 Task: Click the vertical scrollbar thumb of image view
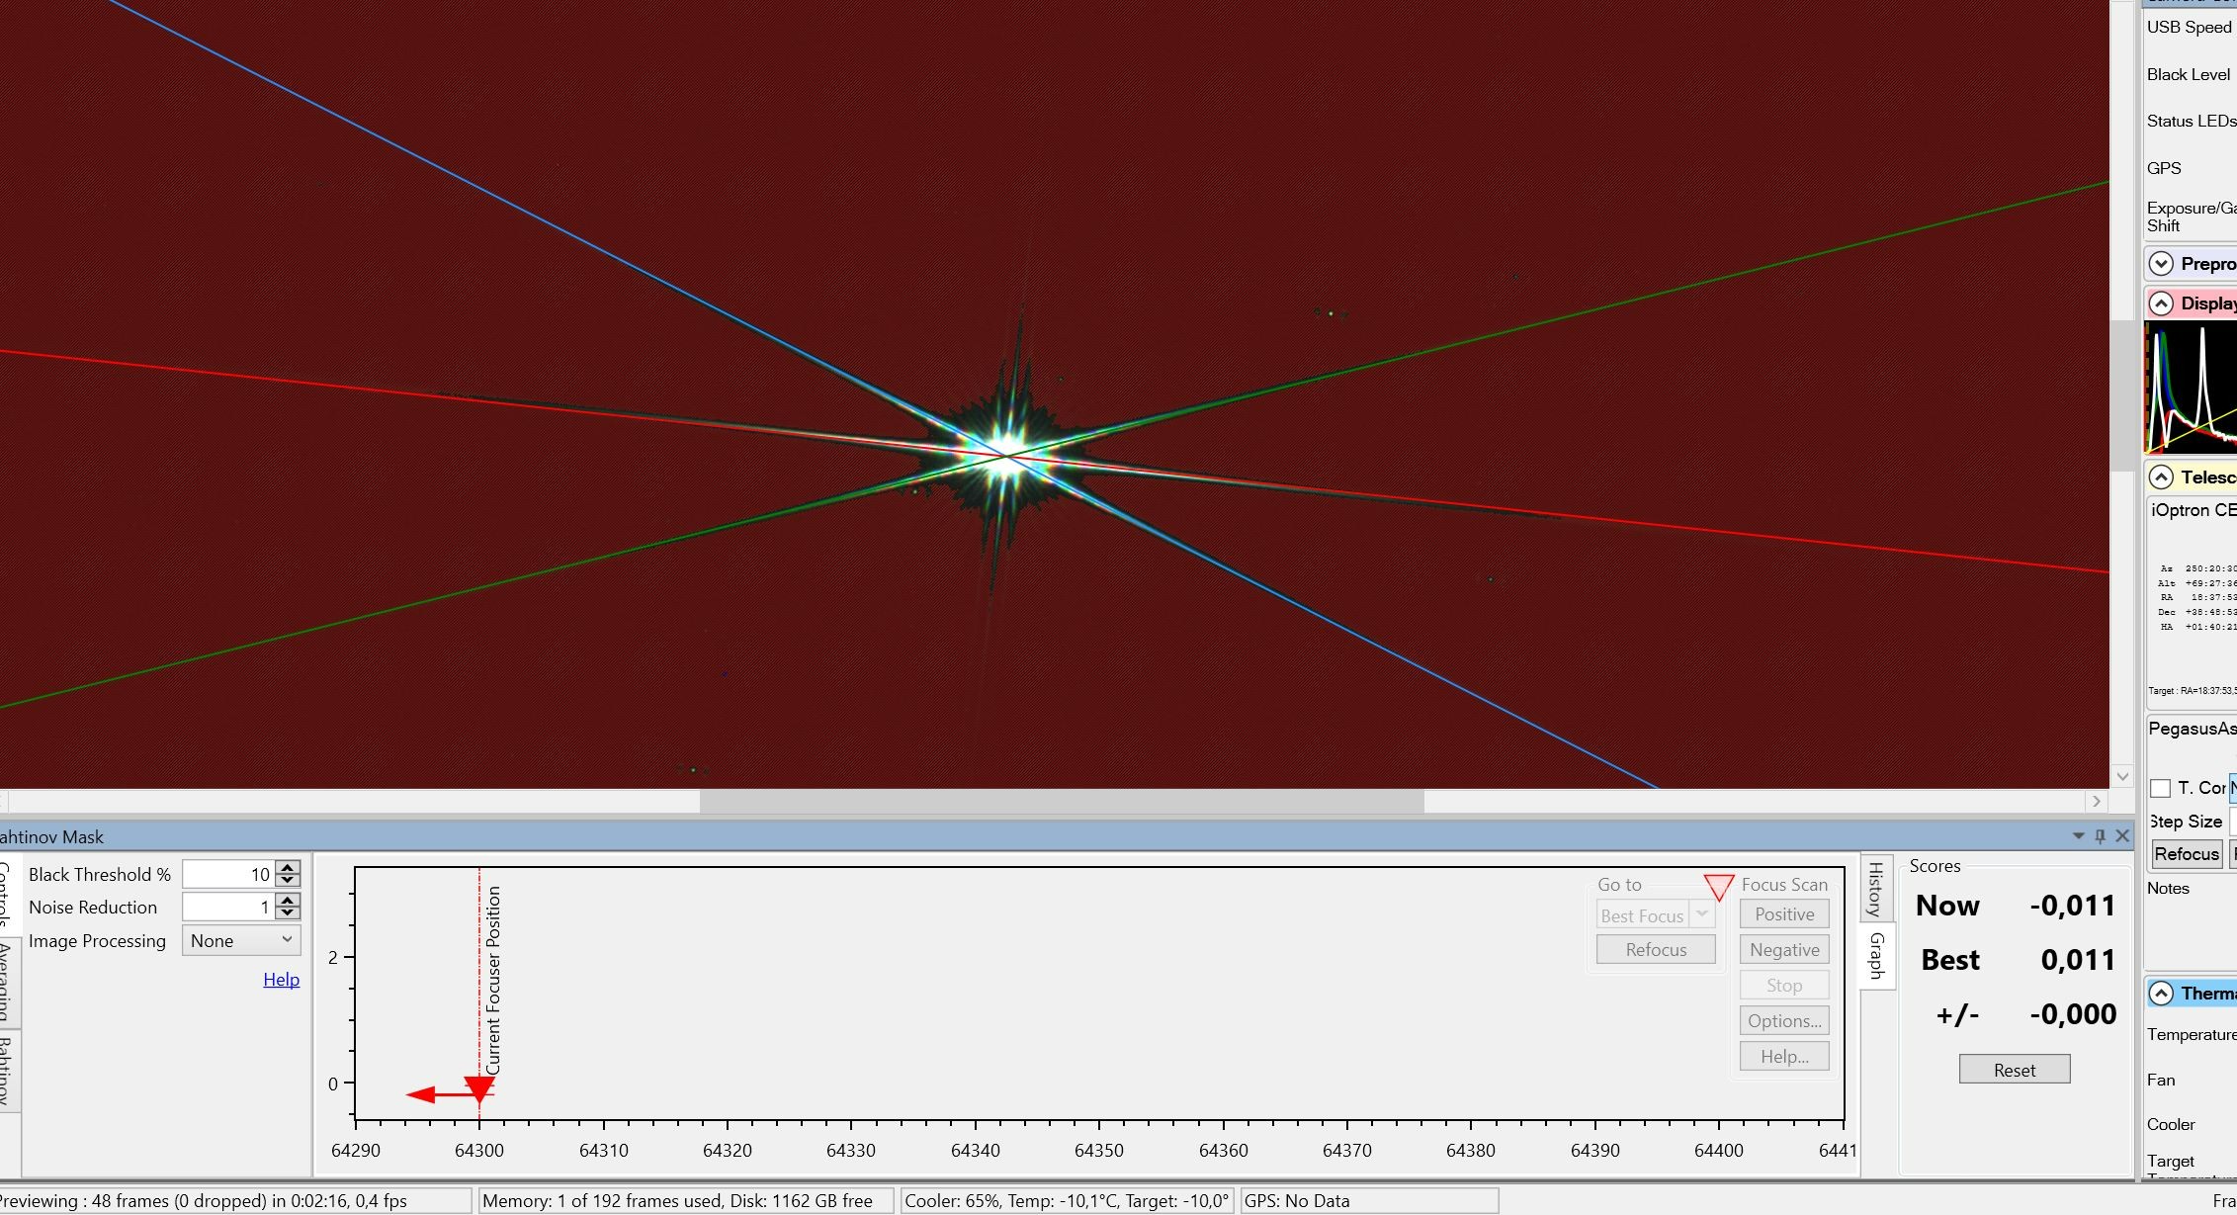point(2121,395)
